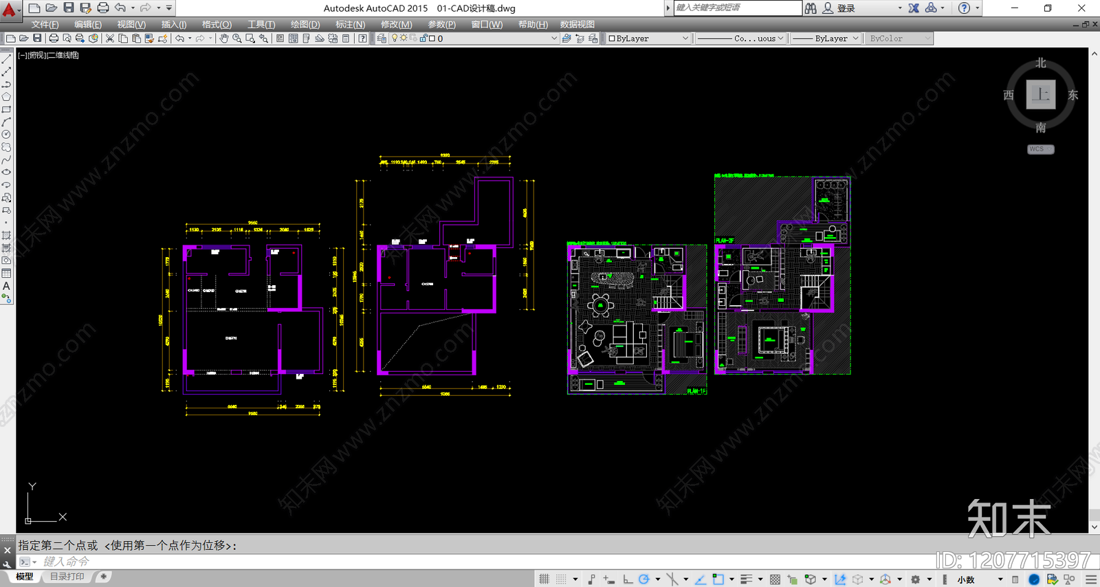Click the Save icon in quick access bar
Viewport: 1100px width, 587px height.
point(69,8)
